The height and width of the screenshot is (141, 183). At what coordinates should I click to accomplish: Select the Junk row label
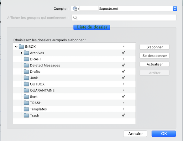[34, 78]
